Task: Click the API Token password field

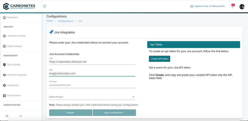Action: (92, 85)
